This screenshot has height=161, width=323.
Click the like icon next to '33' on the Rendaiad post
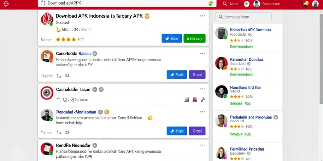tap(59, 133)
